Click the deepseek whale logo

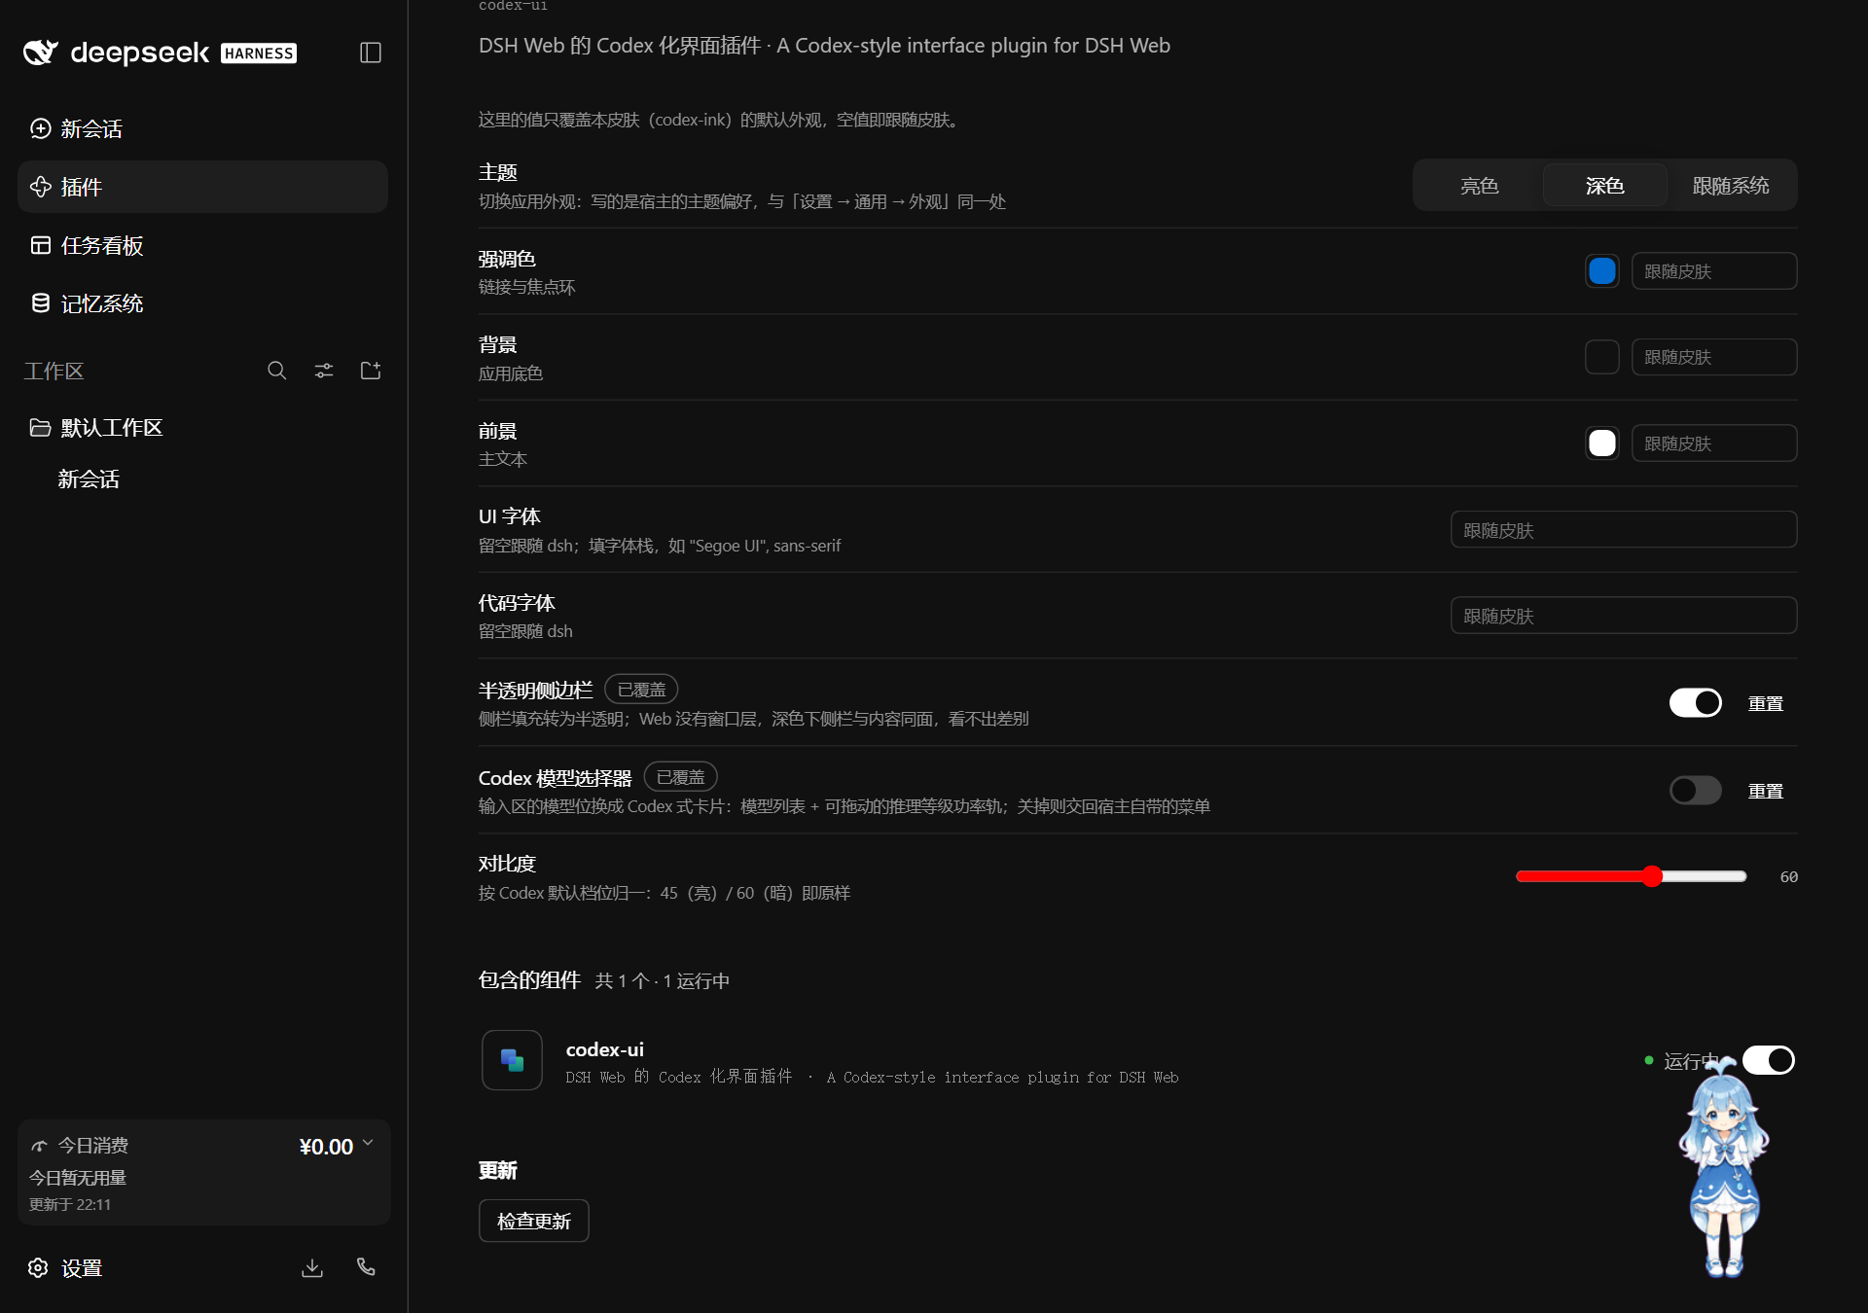pos(41,53)
